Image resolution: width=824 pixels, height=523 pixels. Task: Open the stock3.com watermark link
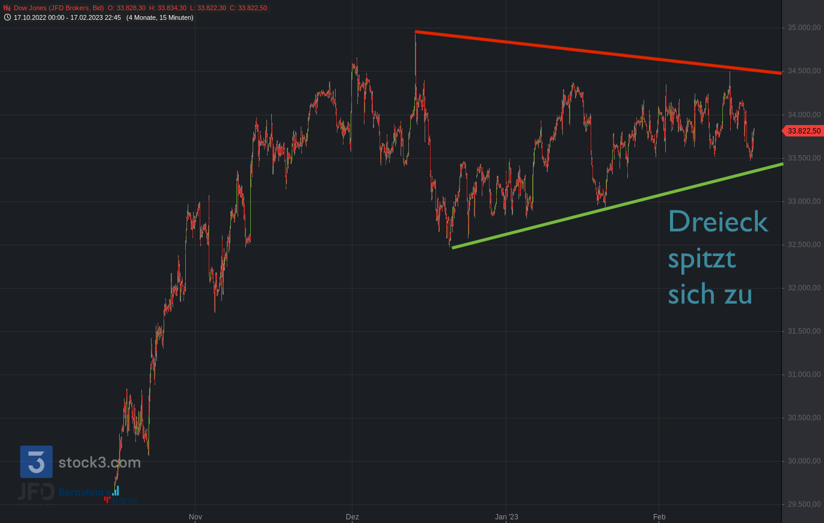coord(99,462)
